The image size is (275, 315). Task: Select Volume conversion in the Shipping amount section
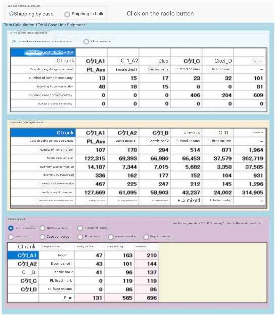[x=111, y=237]
